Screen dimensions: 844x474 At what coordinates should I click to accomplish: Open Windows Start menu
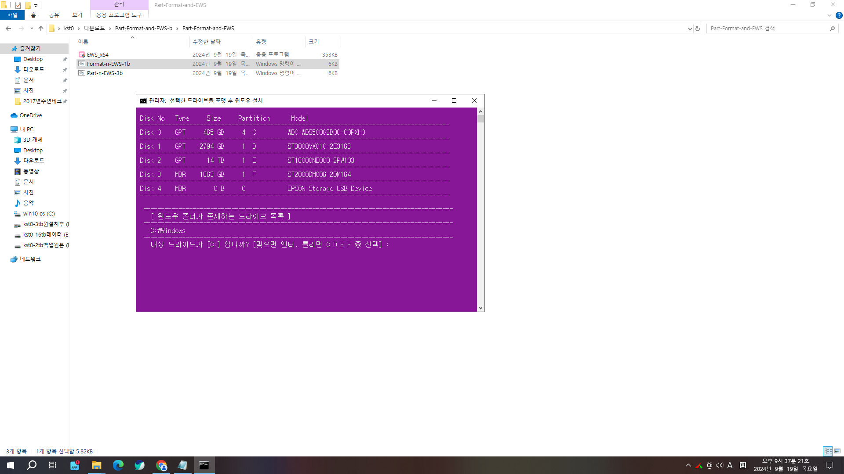11,465
